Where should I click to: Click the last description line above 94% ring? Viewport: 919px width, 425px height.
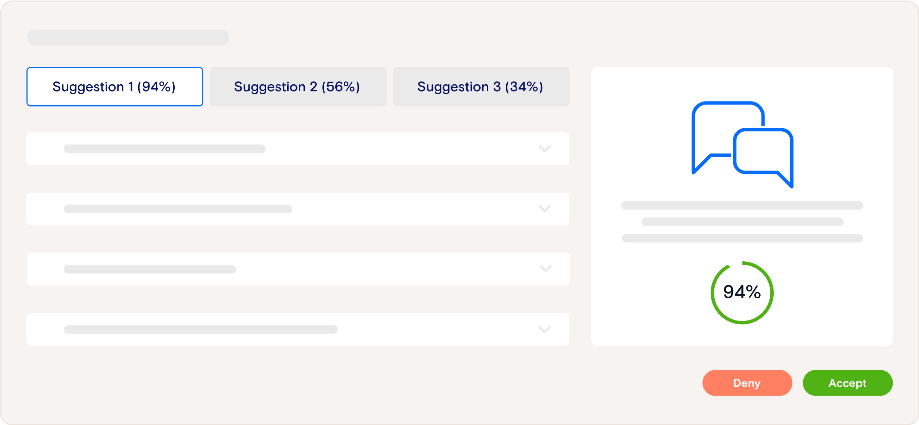pos(742,238)
